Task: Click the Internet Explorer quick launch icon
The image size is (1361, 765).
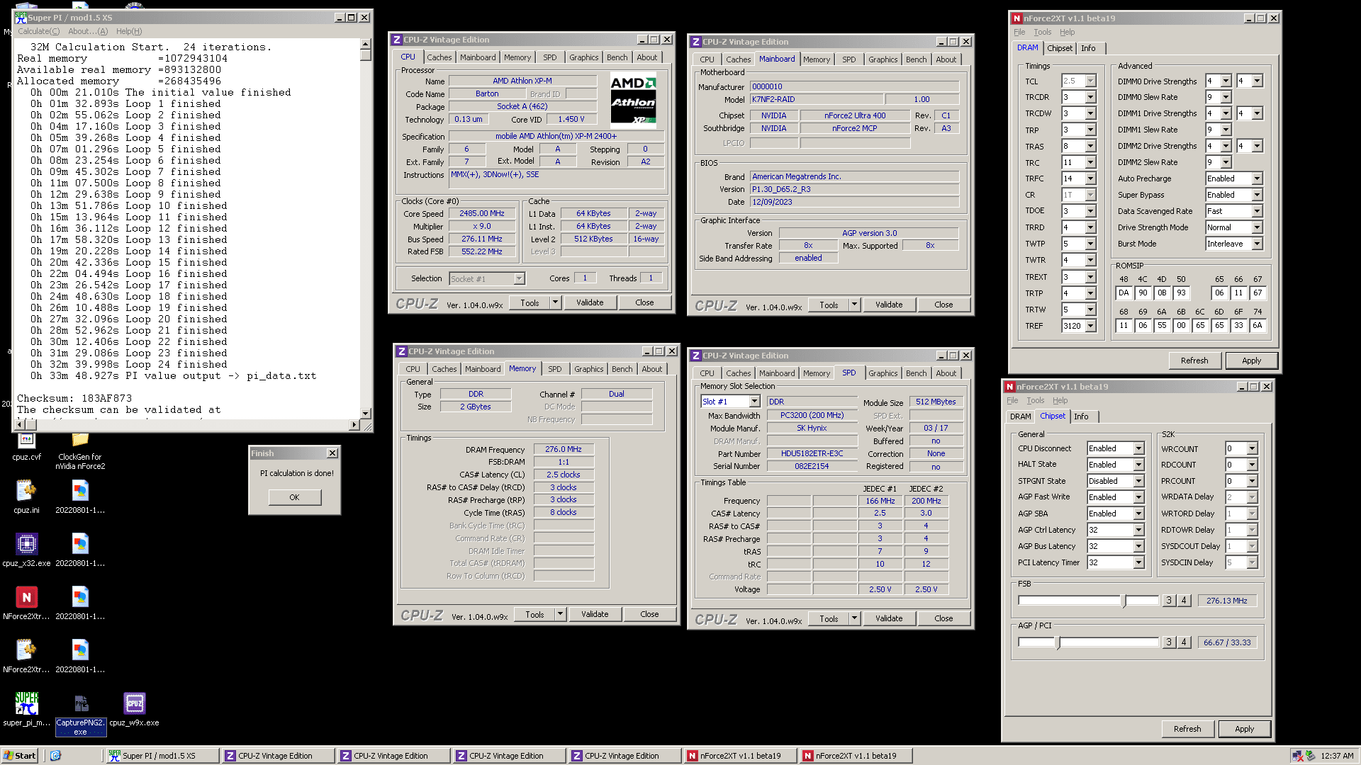Action: coord(56,756)
